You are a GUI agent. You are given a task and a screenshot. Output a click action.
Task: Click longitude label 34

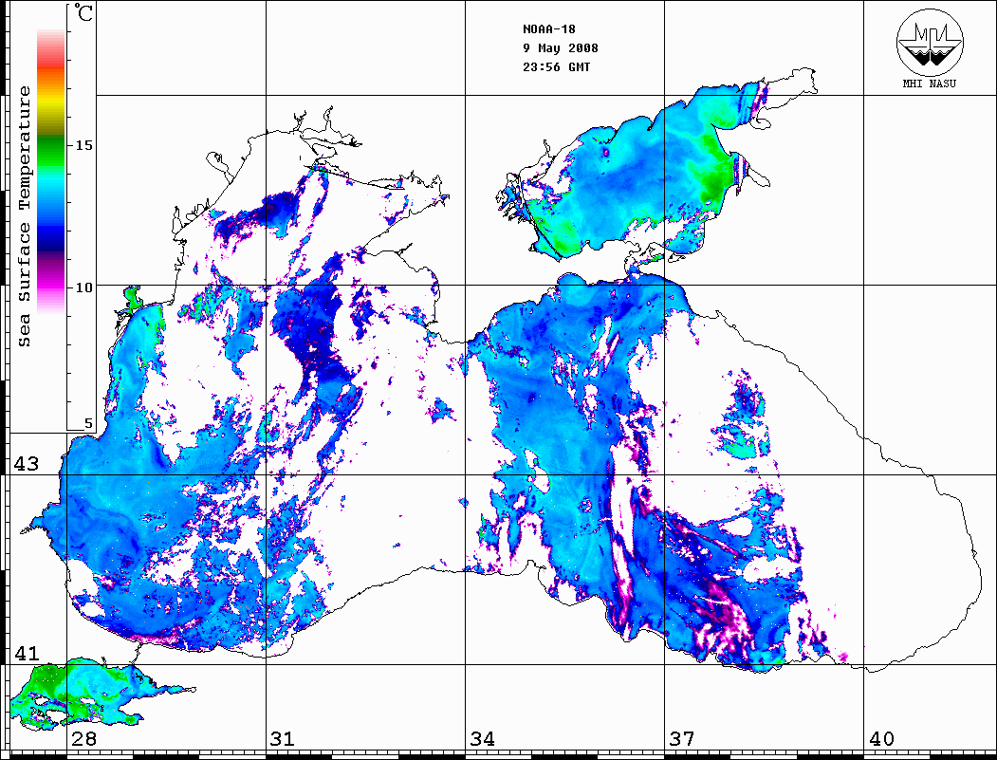coord(482,738)
